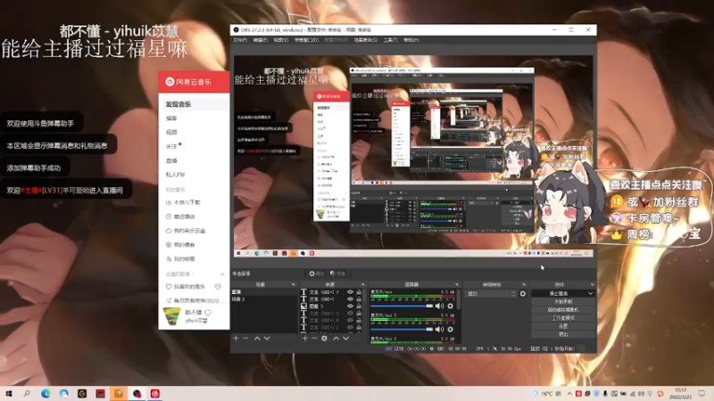Toggle lock on 图像 3 source

tap(359, 306)
